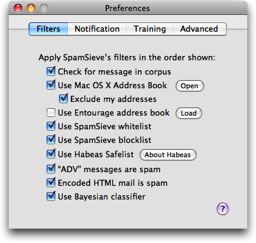Go to the Advanced tab
This screenshot has width=256, height=243.
[199, 29]
